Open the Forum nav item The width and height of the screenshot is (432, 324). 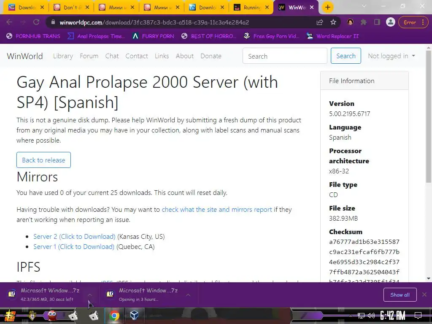[x=89, y=56]
